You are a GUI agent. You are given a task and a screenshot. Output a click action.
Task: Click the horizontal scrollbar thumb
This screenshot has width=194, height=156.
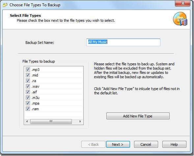tap(51, 121)
